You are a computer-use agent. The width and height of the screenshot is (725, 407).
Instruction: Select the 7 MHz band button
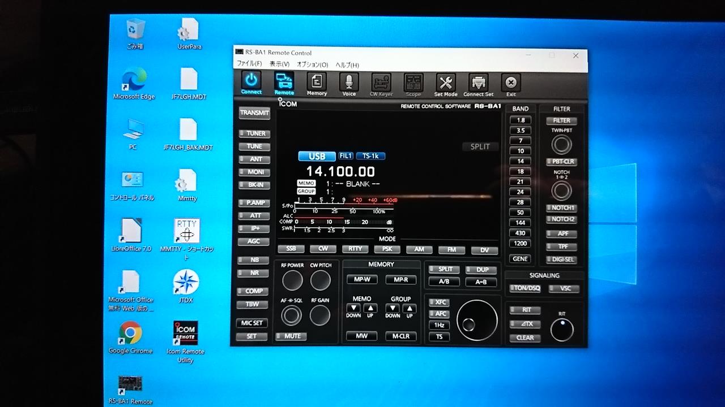521,141
